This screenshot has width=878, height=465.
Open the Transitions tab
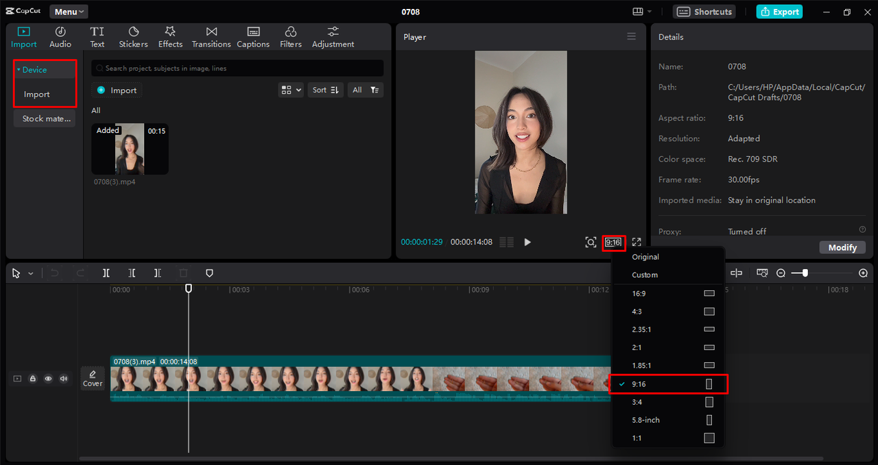211,37
